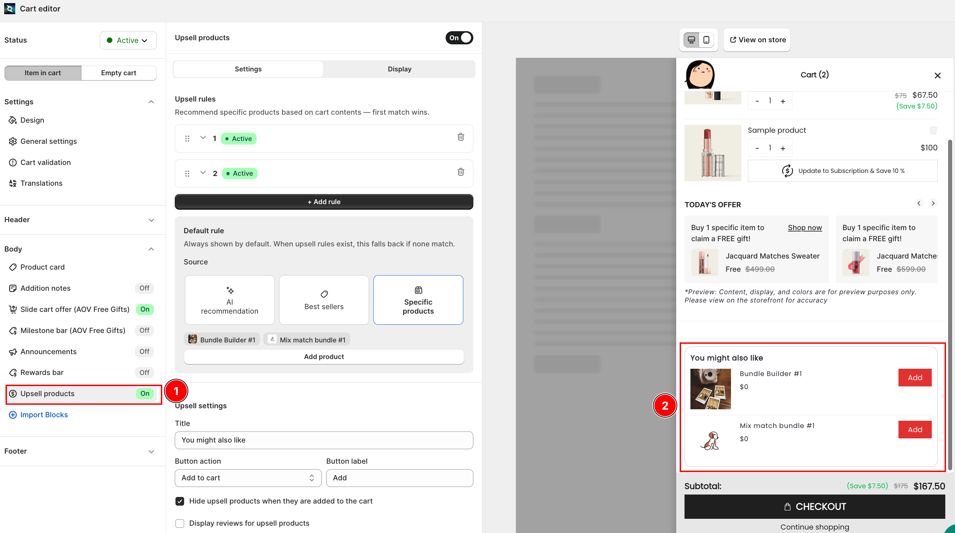955x533 pixels.
Task: Click the Cart editor app logo
Action: (x=10, y=9)
